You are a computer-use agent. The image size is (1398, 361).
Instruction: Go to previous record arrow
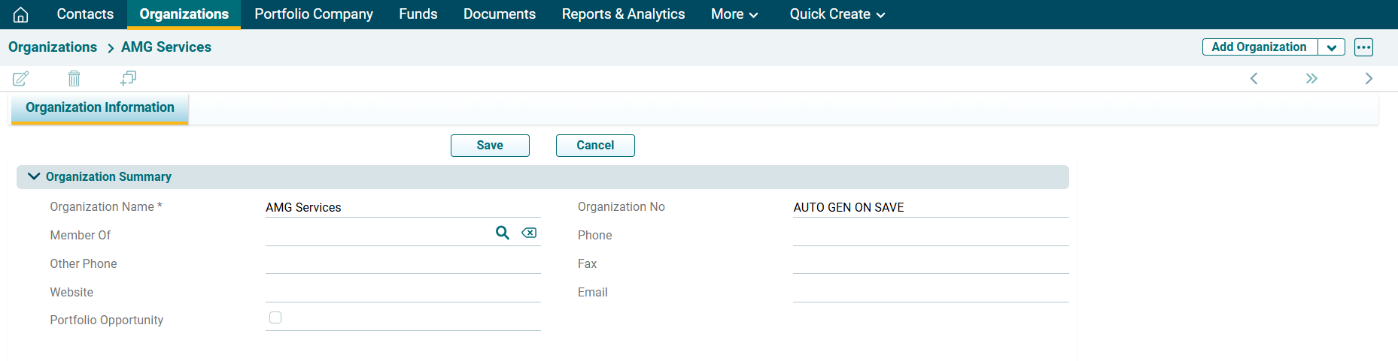pos(1254,79)
